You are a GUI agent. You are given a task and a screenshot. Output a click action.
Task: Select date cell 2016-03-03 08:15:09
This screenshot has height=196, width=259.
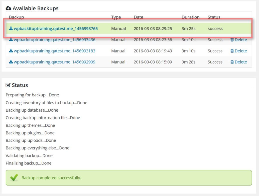pos(153,62)
